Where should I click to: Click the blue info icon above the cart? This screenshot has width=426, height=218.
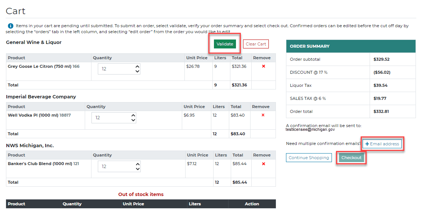[x=10, y=26]
